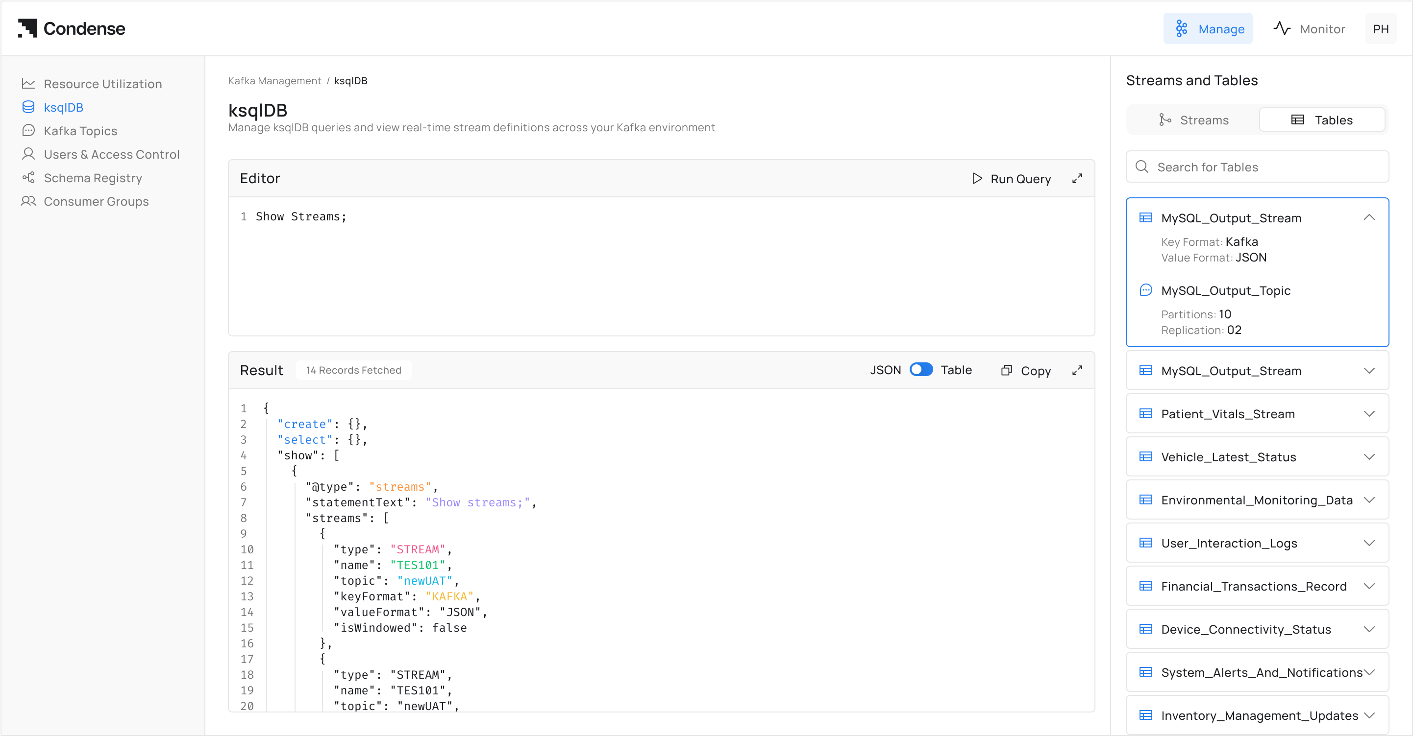
Task: Switch to the Streams tab
Action: 1193,120
